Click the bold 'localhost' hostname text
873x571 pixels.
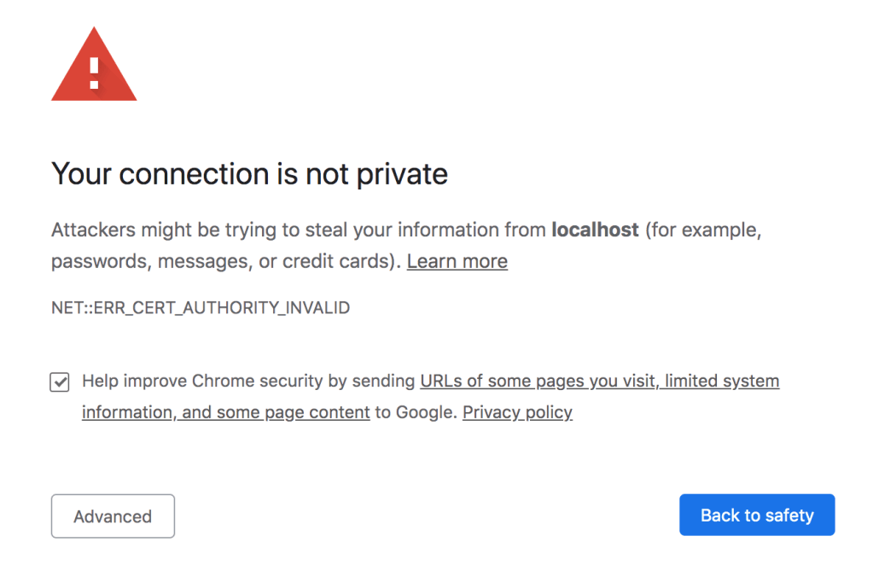tap(595, 230)
